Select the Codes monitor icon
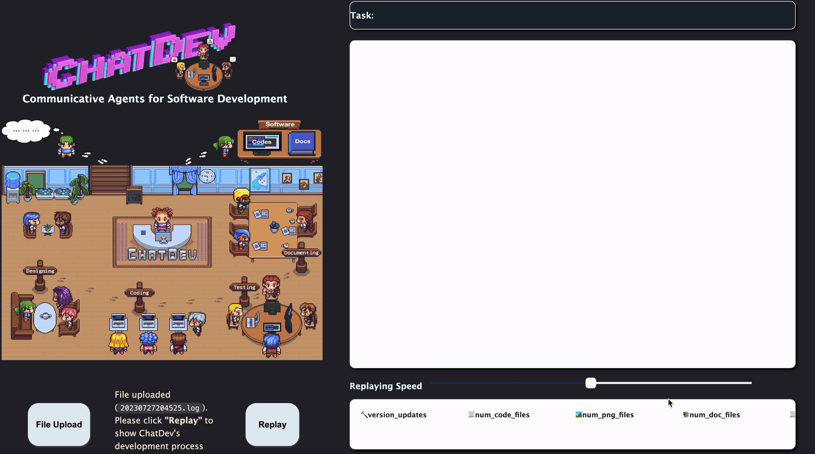815x454 pixels. [262, 142]
